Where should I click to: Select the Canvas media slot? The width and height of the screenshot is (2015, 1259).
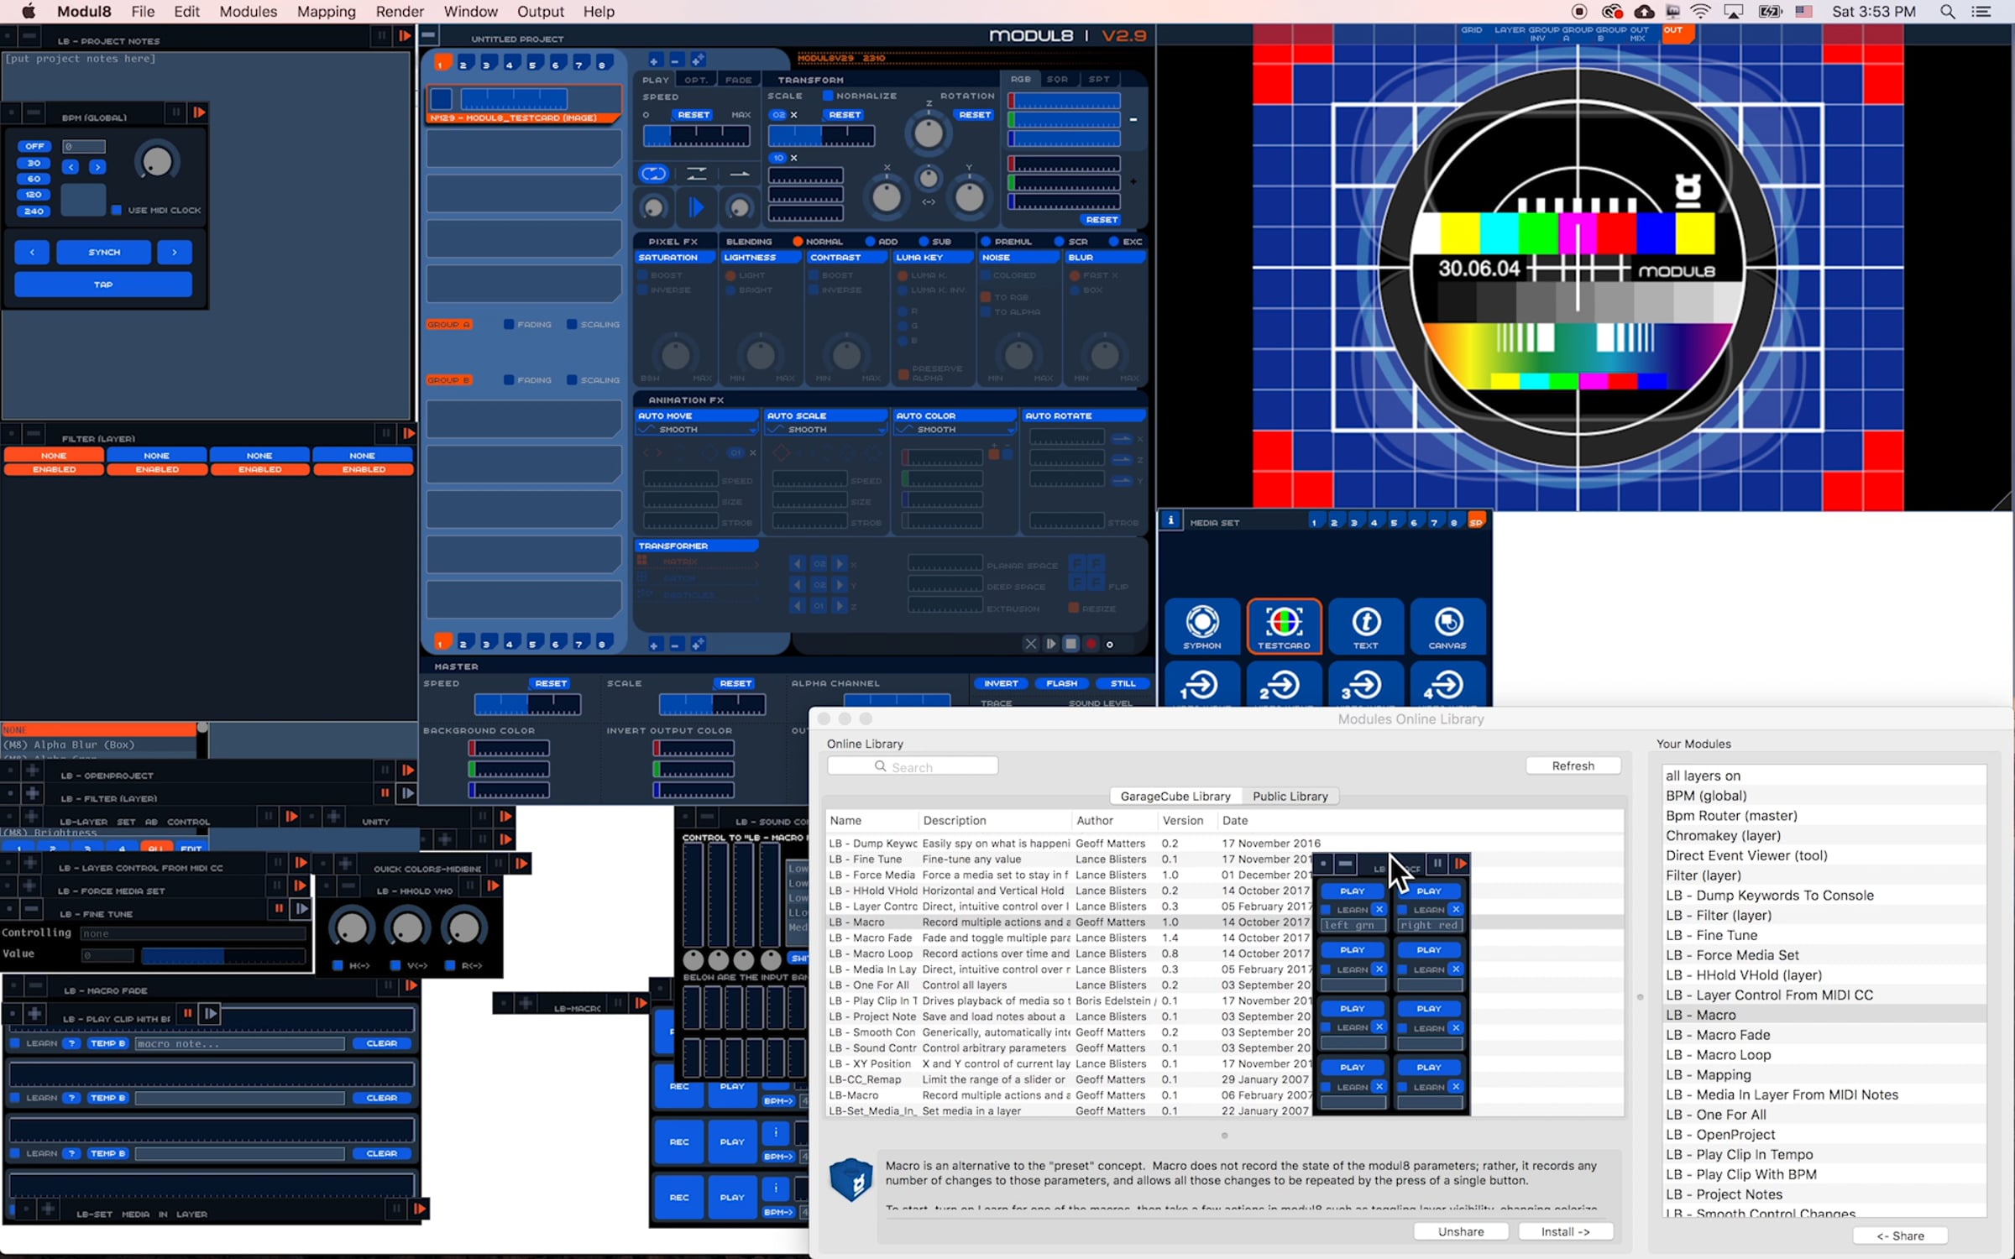(x=1447, y=625)
